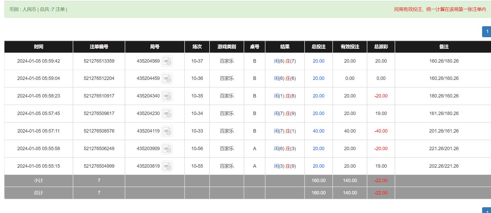Click timestamp 2024-01-05 05:55:58
Screen dimensions: 491x213
[x=39, y=149]
